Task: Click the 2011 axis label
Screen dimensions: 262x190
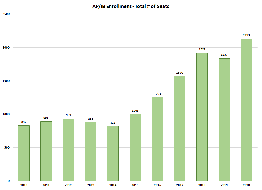Action: [46, 185]
